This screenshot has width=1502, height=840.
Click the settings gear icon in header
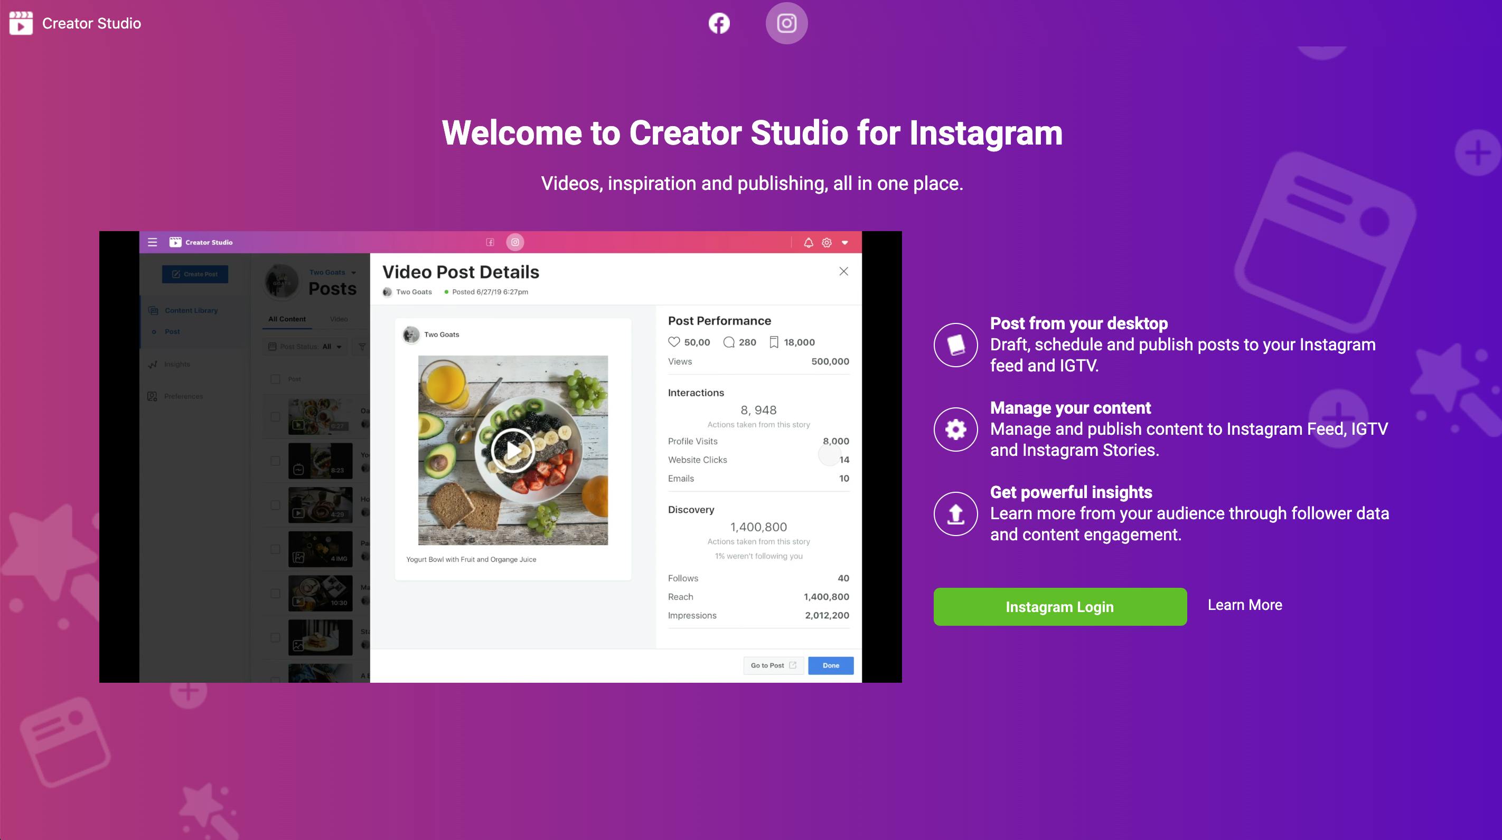825,241
